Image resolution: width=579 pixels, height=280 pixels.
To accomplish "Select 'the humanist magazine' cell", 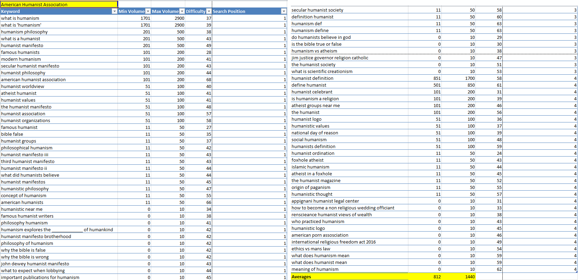I will tap(349, 180).
